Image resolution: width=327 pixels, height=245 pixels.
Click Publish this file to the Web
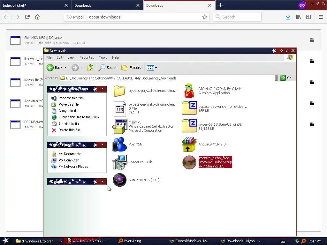click(x=79, y=117)
